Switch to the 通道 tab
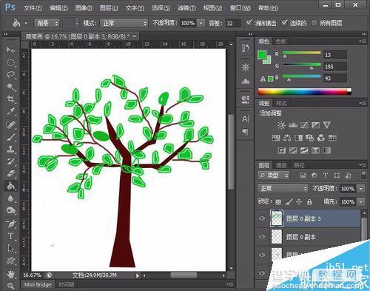The image size is (370, 291). coord(281,165)
